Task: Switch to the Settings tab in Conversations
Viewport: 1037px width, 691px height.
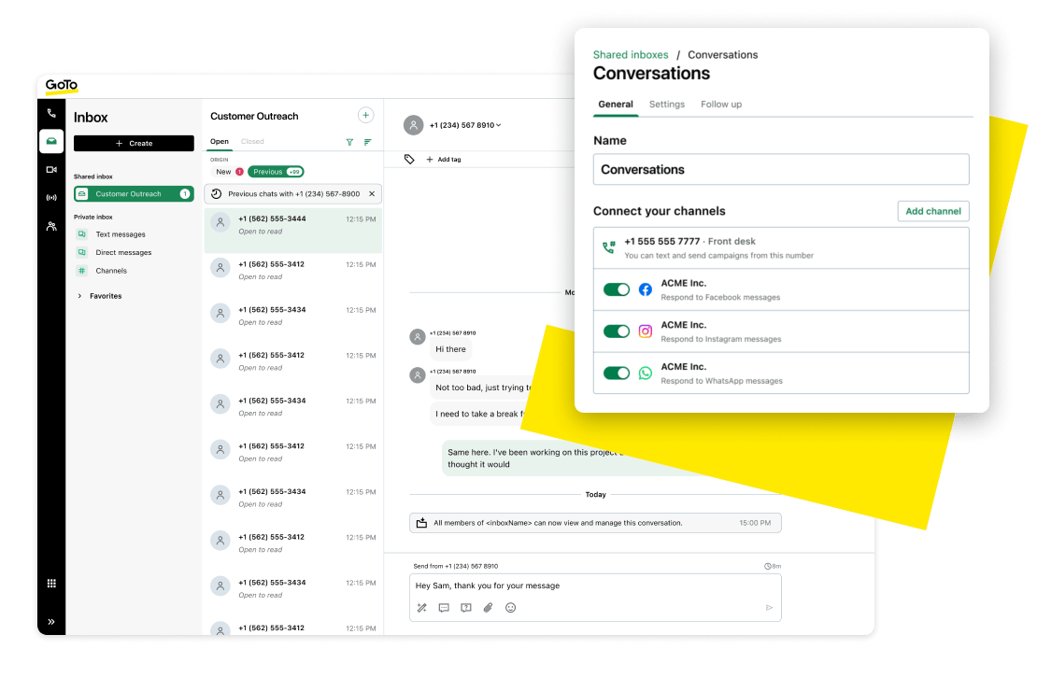Action: (666, 105)
